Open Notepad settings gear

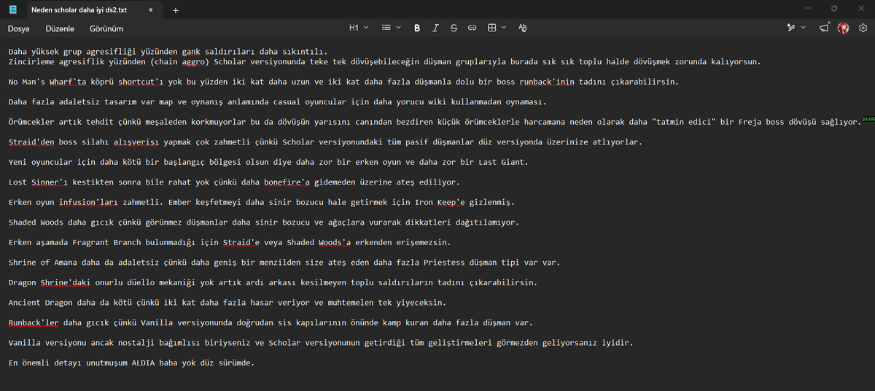tap(863, 28)
